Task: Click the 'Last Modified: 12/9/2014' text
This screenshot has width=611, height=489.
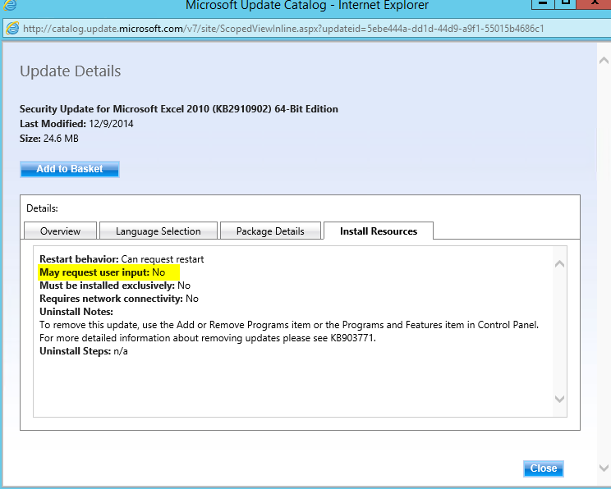Action: [76, 124]
